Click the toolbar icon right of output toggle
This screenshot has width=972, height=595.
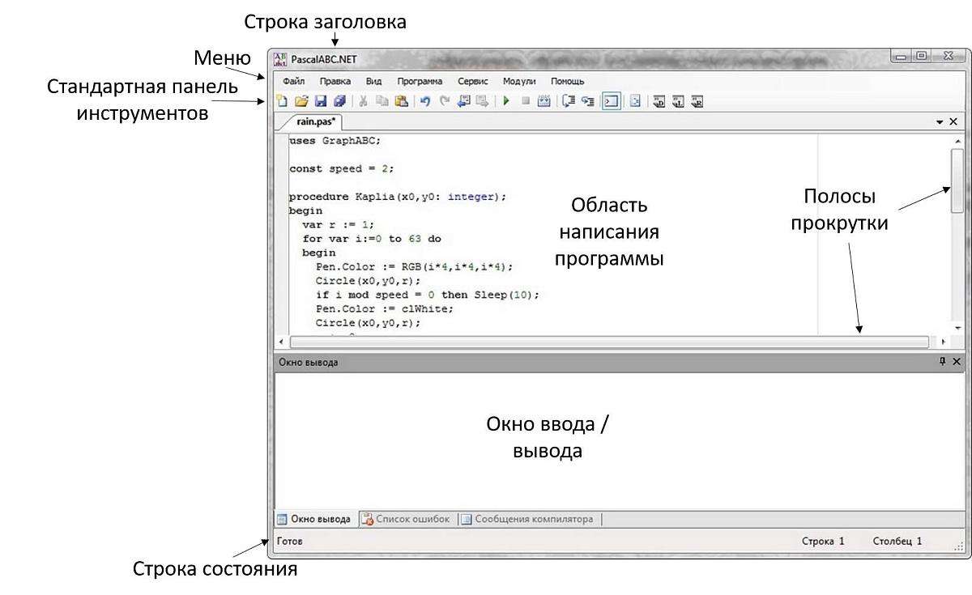tap(636, 101)
